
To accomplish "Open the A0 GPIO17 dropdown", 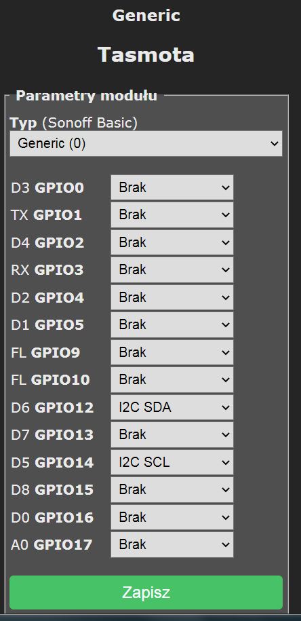I will [x=172, y=545].
